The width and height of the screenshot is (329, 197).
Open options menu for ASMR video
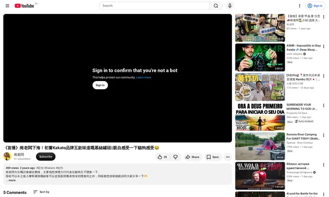[x=323, y=46]
